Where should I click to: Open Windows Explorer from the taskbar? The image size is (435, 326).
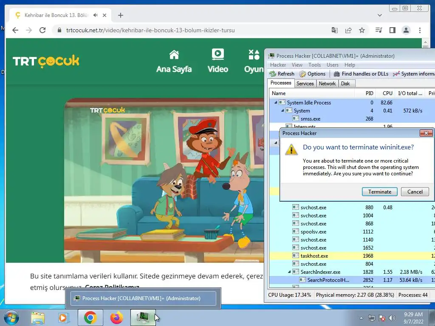(x=38, y=318)
